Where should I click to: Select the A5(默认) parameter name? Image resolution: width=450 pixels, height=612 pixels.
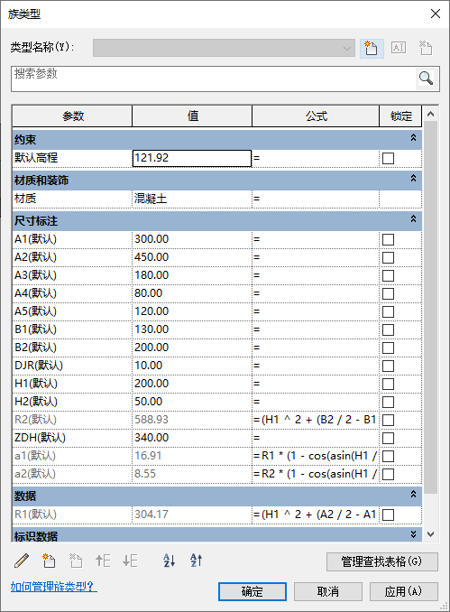(x=35, y=311)
